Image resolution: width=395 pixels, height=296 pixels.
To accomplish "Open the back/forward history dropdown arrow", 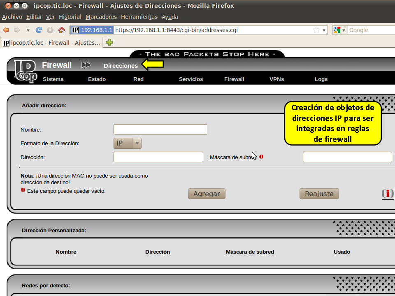I will pos(28,30).
